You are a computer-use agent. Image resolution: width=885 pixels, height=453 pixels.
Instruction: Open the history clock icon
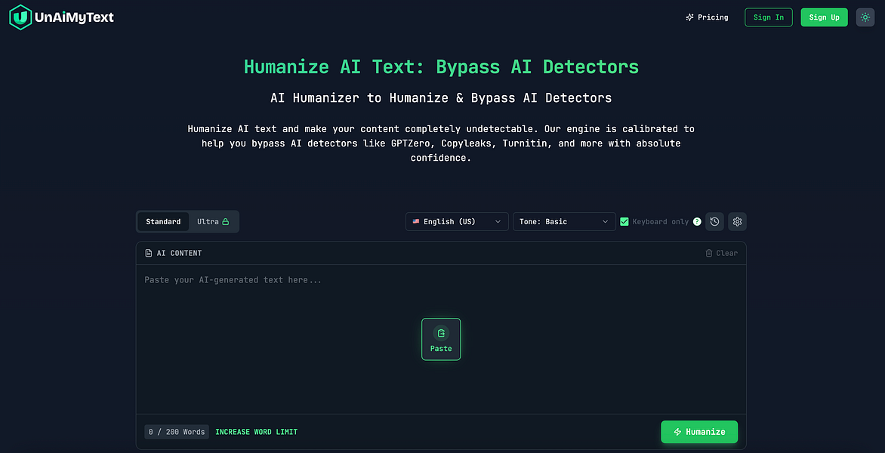tap(714, 222)
